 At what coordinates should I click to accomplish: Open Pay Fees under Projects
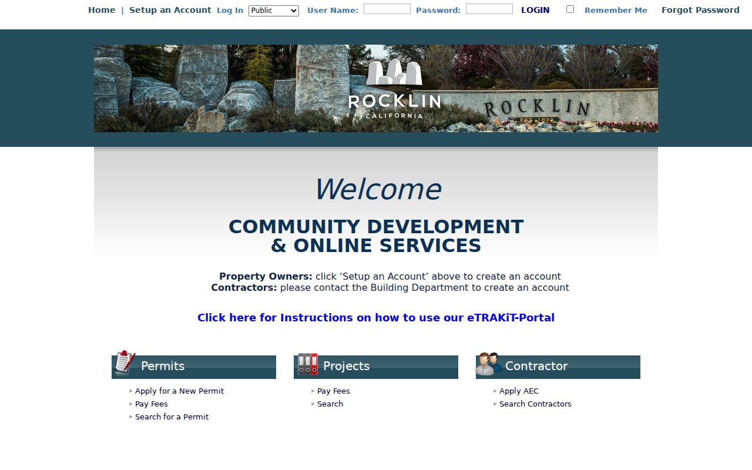[x=334, y=391]
